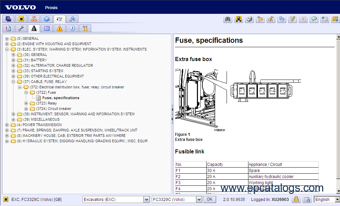Image resolution: width=340 pixels, height=206 pixels.
Task: Open the notepad with pencil icon
Action: point(293,19)
